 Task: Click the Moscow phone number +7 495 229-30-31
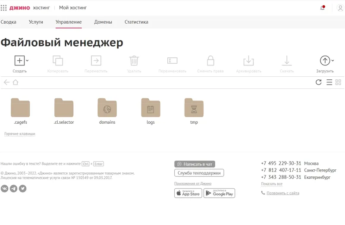click(x=281, y=163)
